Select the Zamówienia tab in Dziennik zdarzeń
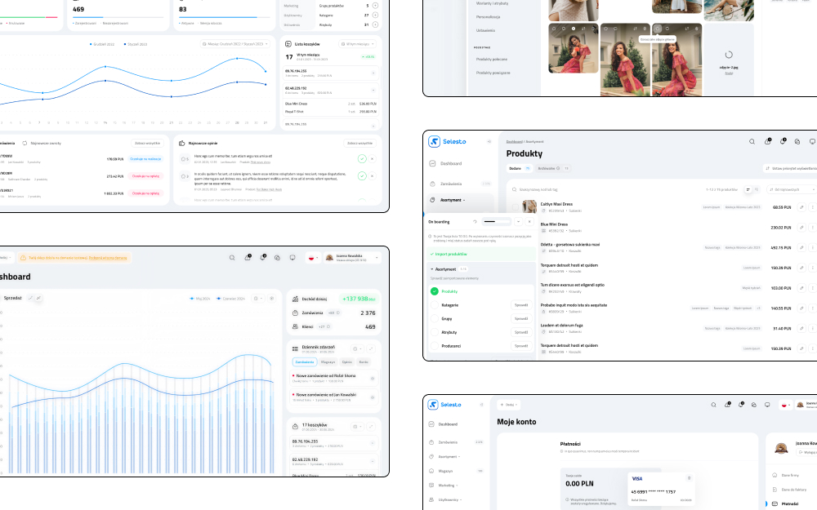 click(x=305, y=361)
